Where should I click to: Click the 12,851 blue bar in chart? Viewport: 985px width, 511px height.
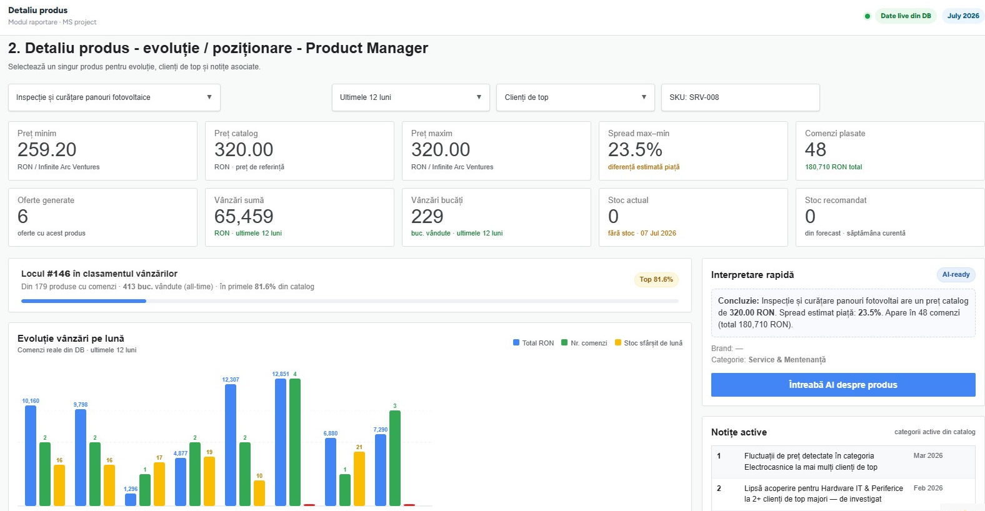point(281,442)
